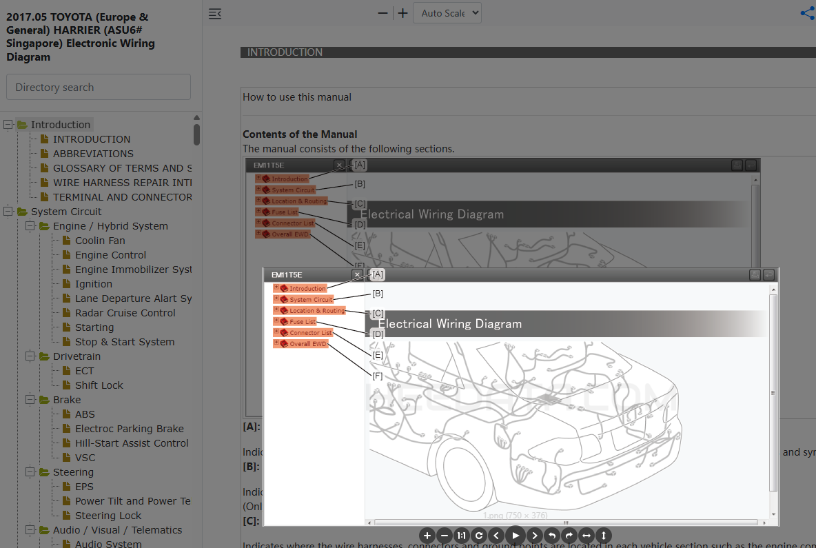The image size is (816, 548).
Task: Reset image to 1:1 actual size
Action: pyautogui.click(x=462, y=536)
